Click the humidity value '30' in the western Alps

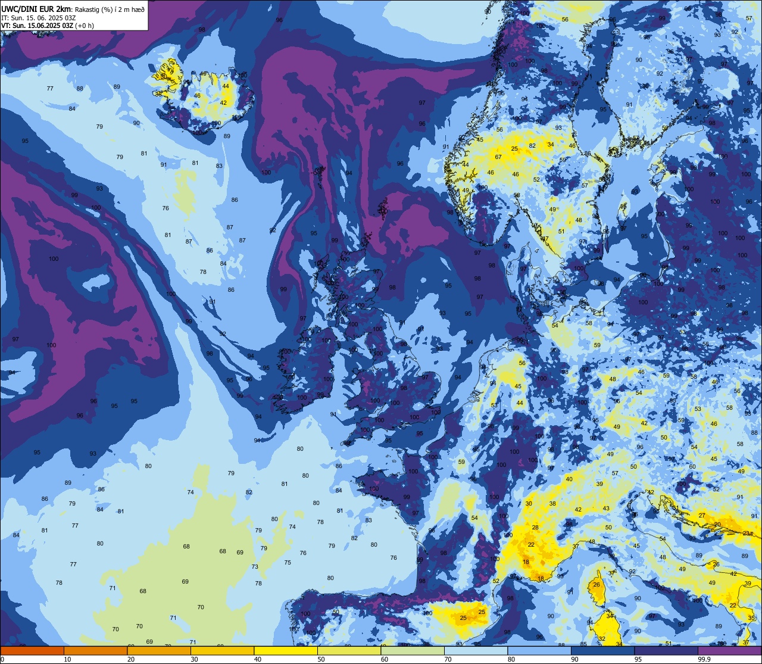point(529,504)
